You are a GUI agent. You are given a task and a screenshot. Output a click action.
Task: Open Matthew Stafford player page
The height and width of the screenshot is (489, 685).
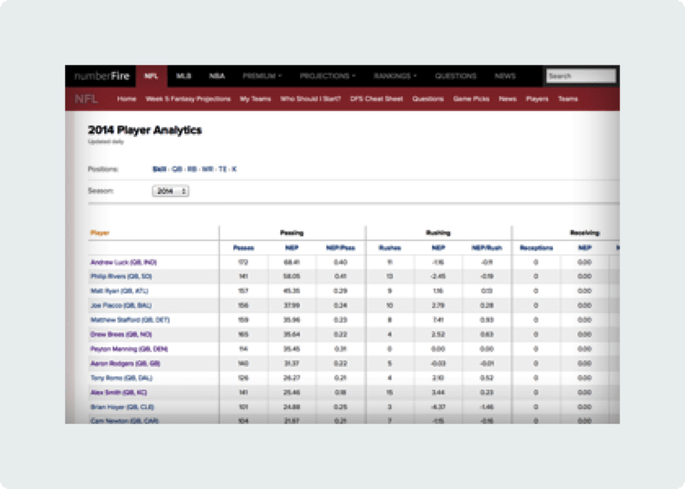click(x=130, y=320)
